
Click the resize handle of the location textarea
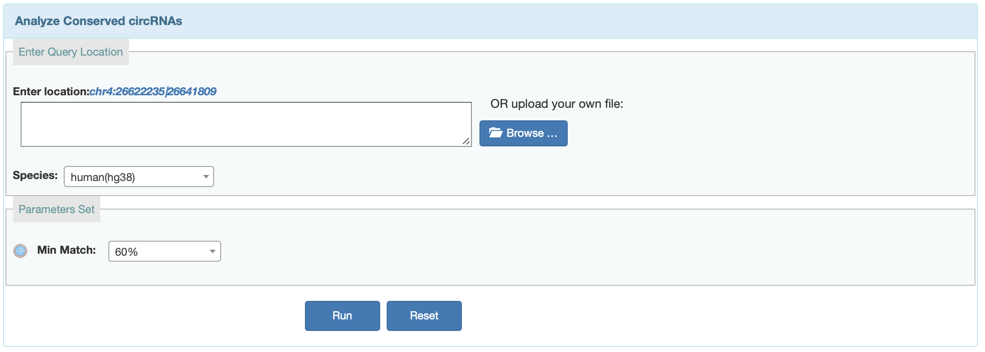click(x=466, y=141)
